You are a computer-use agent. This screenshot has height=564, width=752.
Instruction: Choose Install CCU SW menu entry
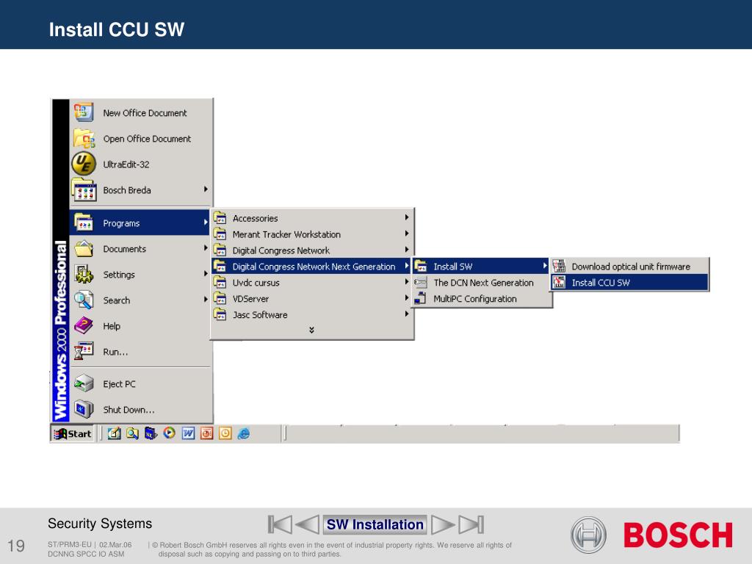point(629,283)
